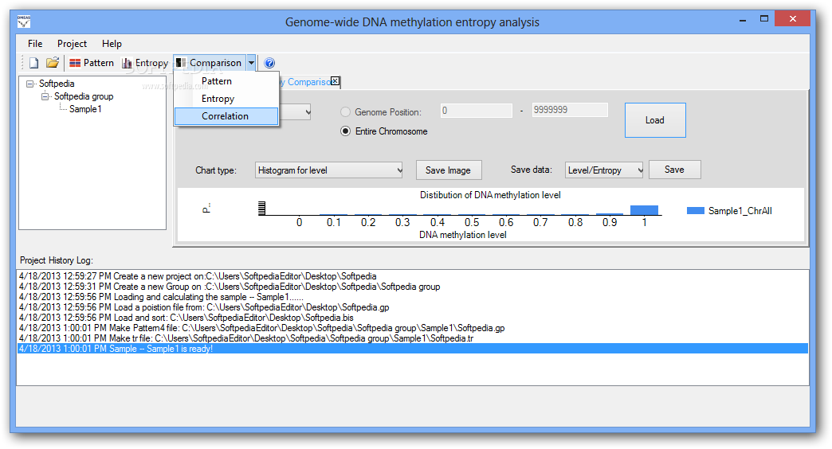Select log entry 'Create a new project'

[412, 276]
